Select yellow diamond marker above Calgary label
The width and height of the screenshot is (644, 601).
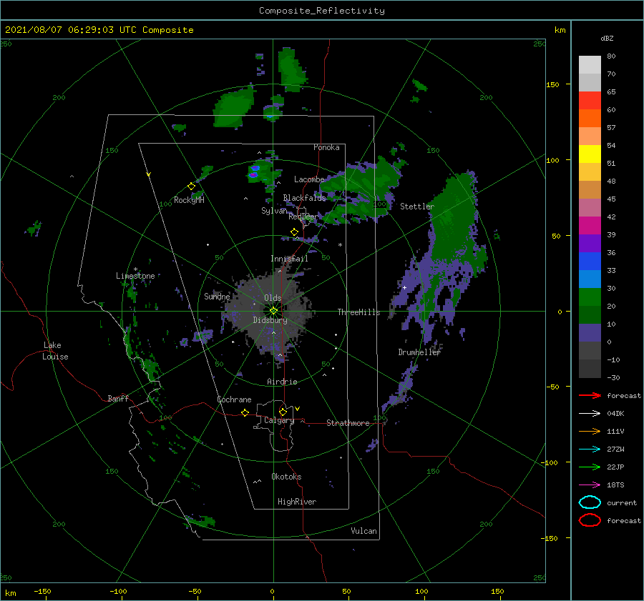click(x=283, y=412)
